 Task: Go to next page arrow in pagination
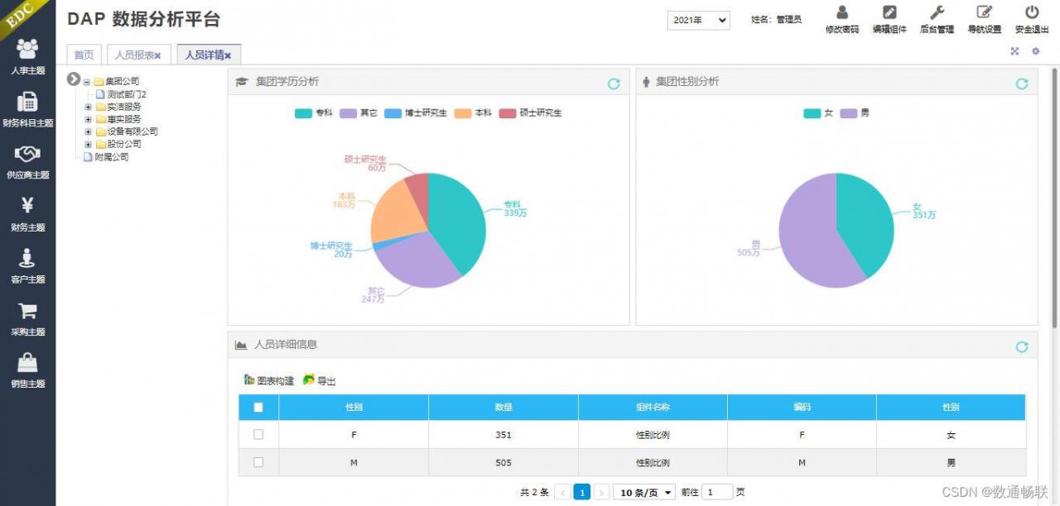tap(602, 492)
